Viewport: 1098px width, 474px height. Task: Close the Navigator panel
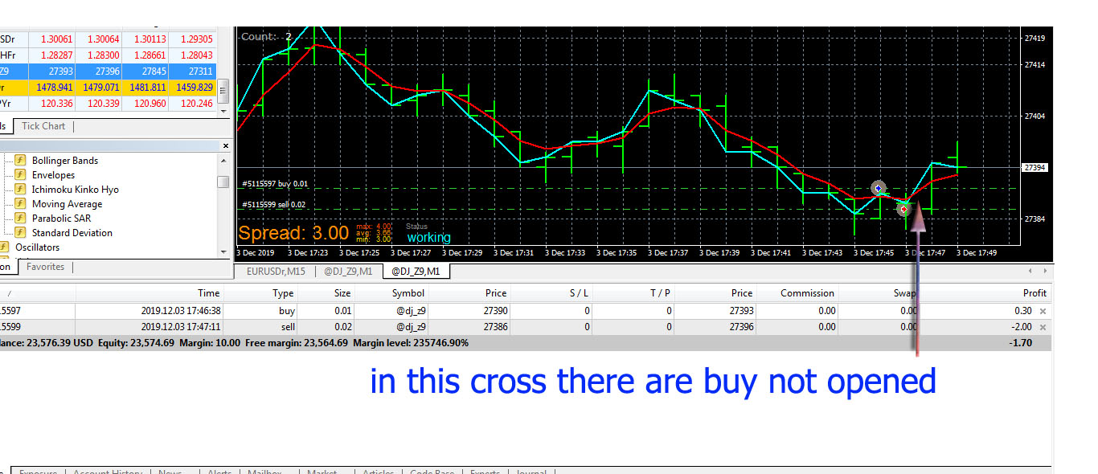[x=225, y=146]
